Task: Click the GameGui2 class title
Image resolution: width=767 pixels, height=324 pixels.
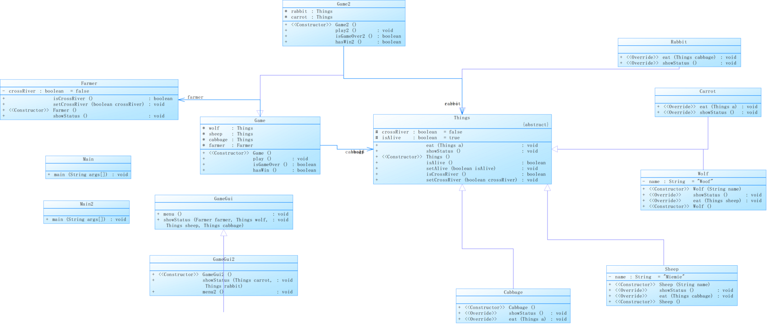Action: [224, 259]
